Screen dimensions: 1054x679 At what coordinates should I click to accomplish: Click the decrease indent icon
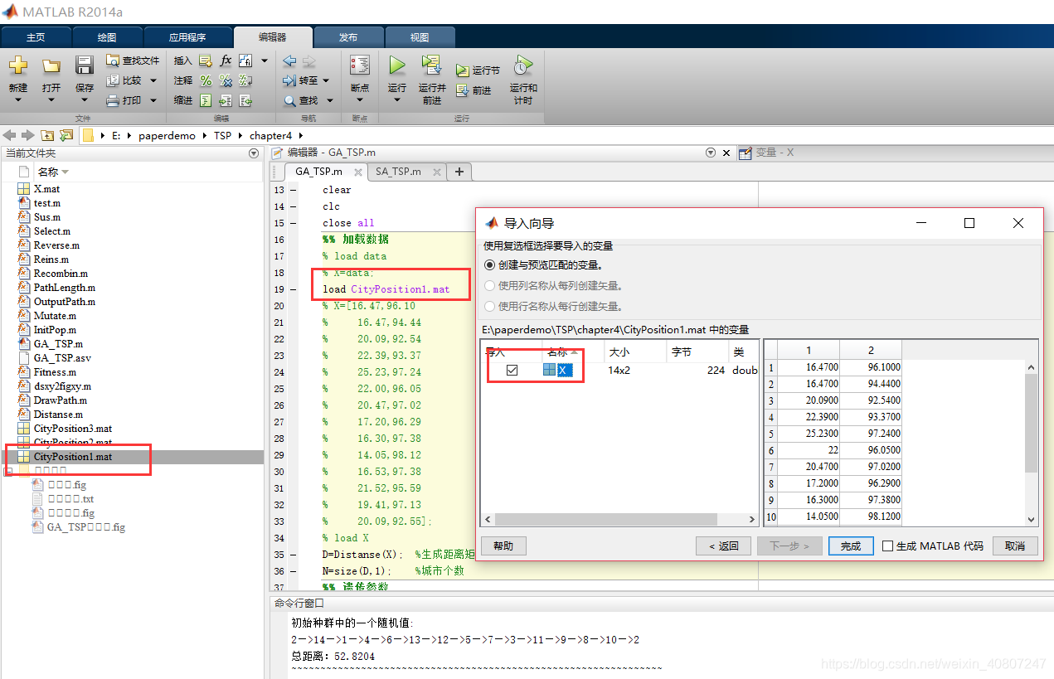click(245, 100)
